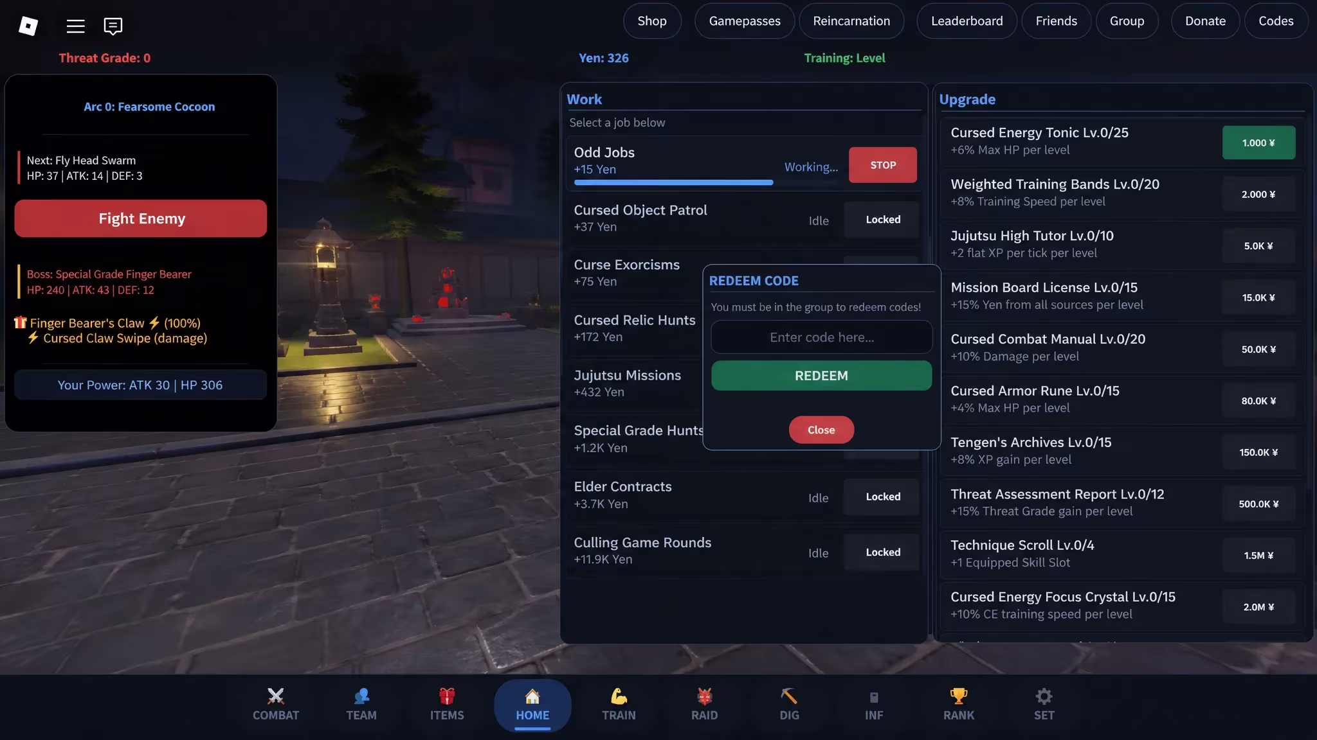This screenshot has width=1317, height=740.
Task: Click the Fight Enemy button
Action: click(141, 218)
